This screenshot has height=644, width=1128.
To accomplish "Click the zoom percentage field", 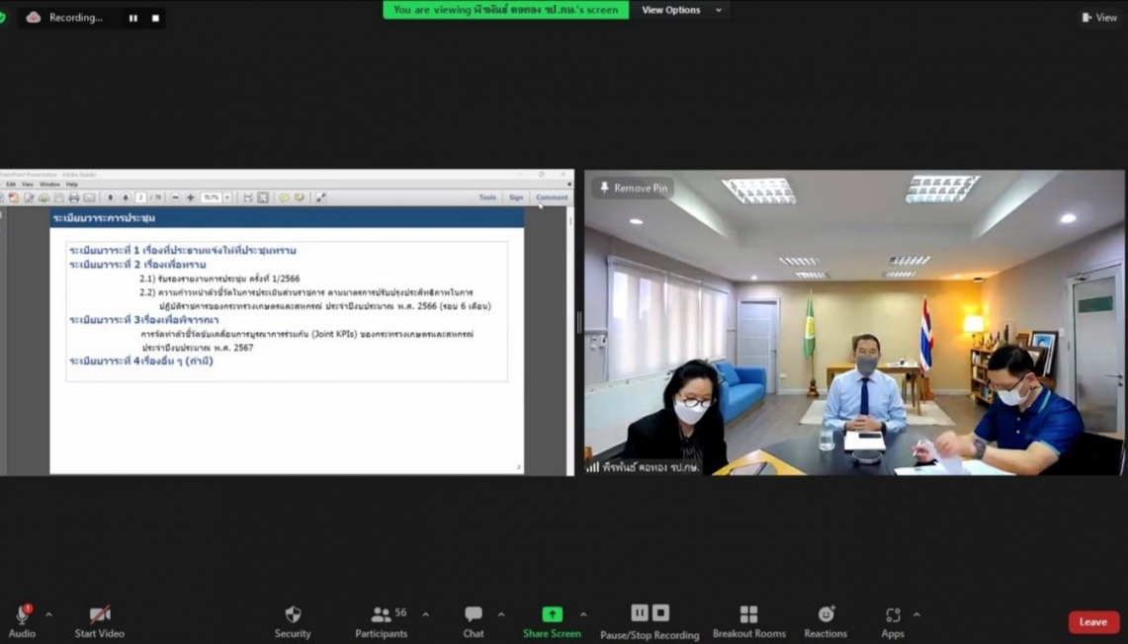I will 211,198.
